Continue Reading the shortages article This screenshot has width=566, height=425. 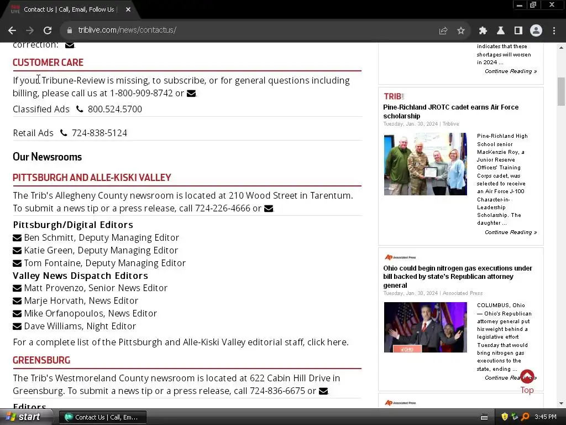(510, 71)
